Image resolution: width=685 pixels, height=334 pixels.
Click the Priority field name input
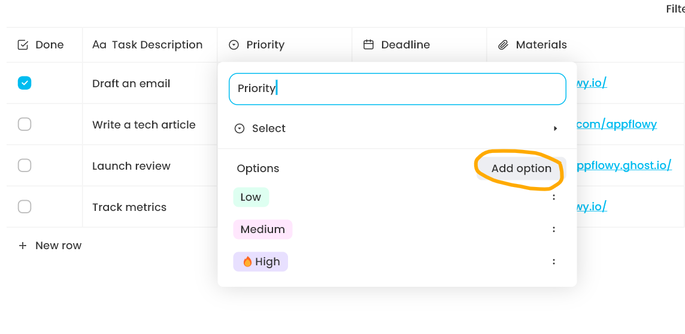(397, 88)
